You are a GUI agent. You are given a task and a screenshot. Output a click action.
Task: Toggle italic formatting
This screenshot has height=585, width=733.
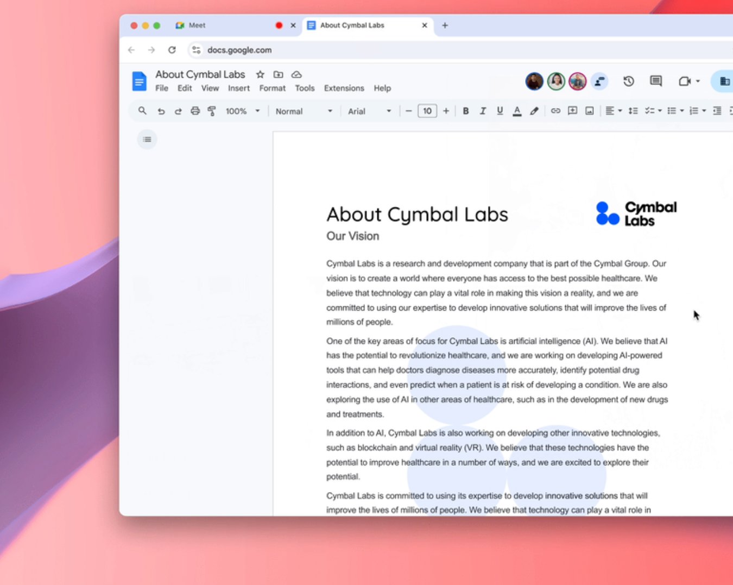483,111
